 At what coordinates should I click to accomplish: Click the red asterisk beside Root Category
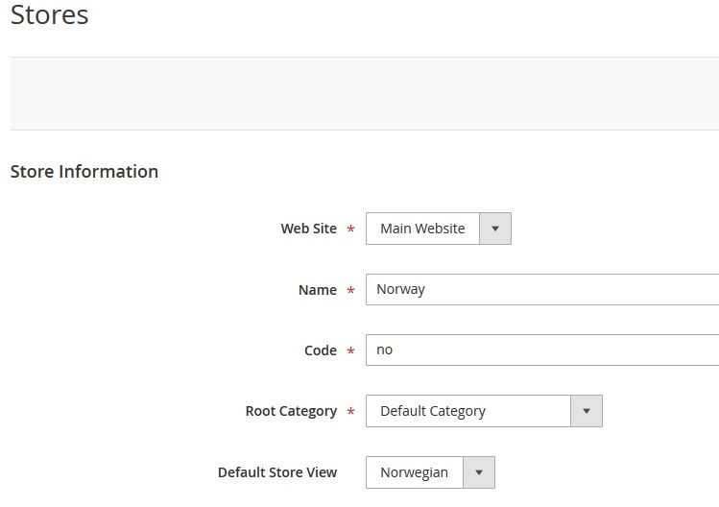point(350,413)
